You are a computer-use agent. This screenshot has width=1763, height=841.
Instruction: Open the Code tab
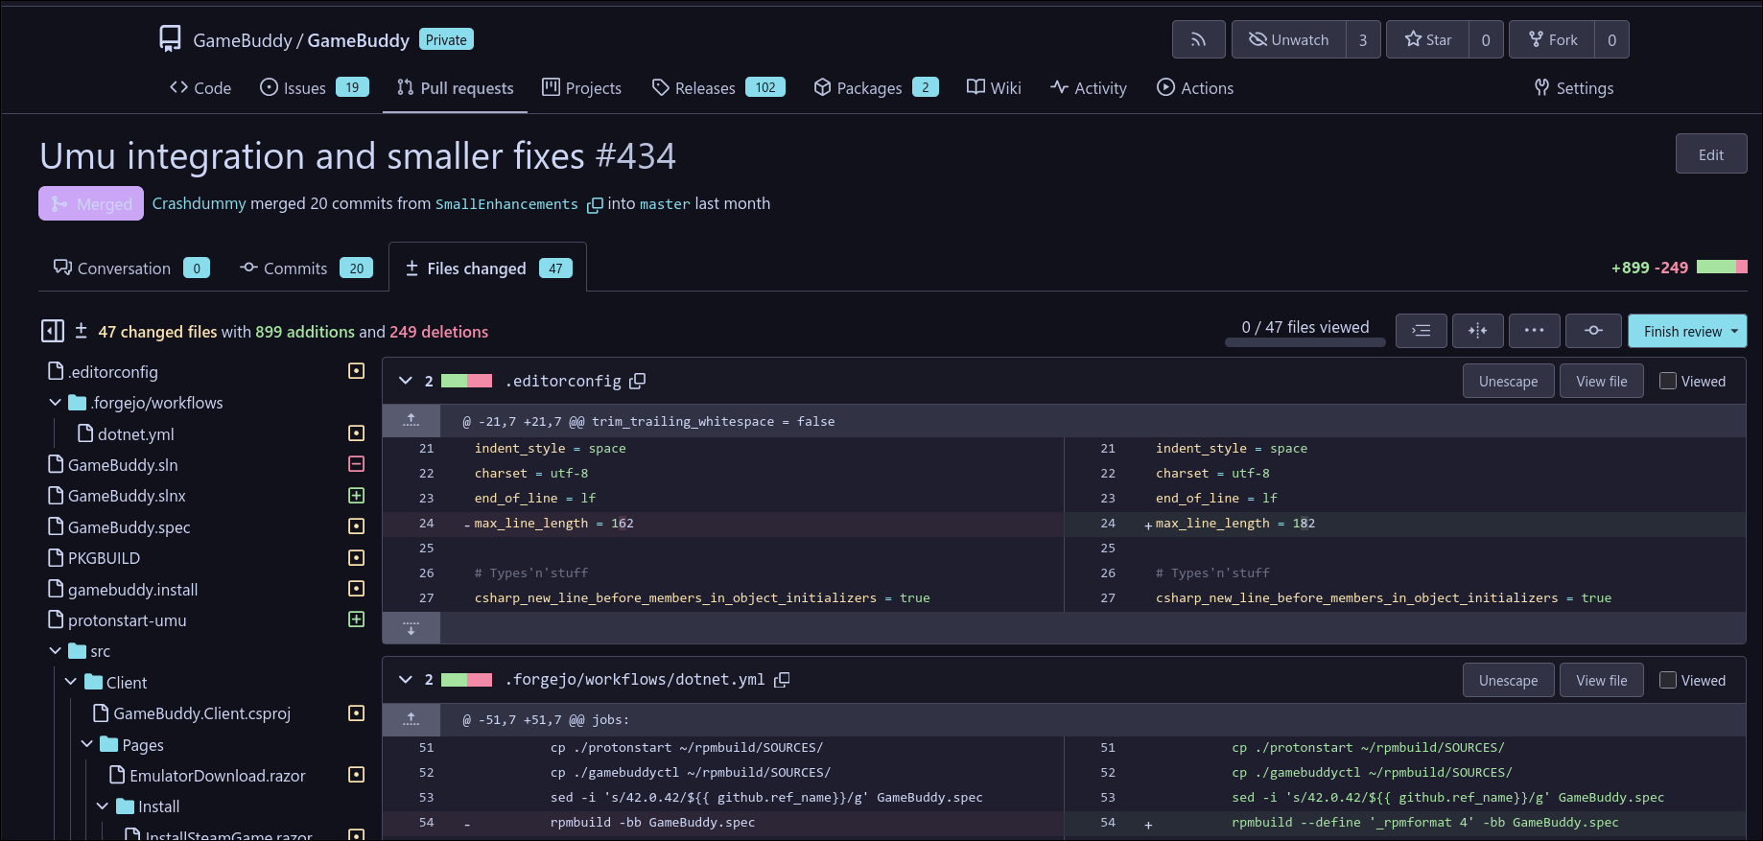[200, 88]
